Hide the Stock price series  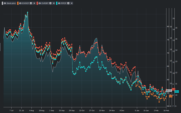5,3
